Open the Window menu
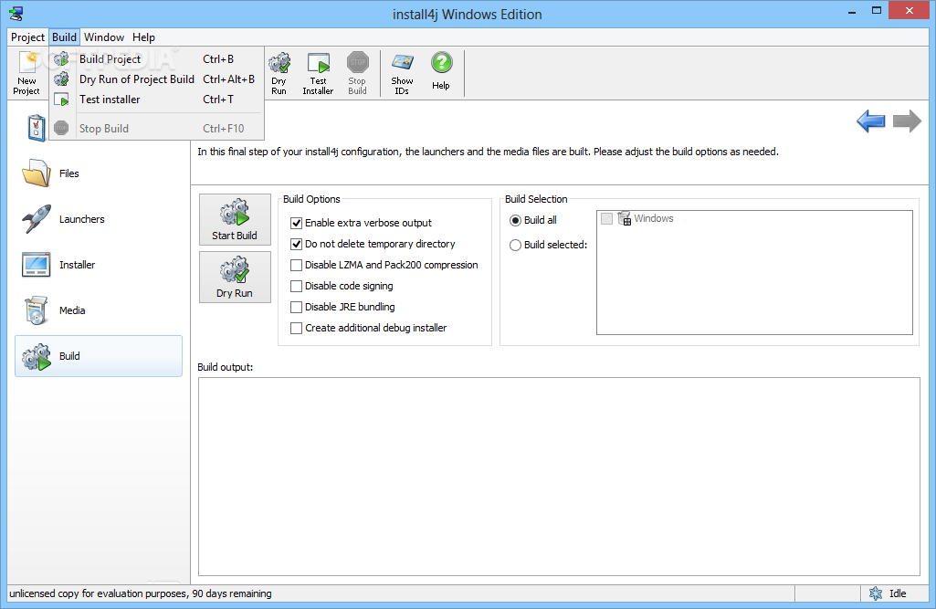The image size is (936, 609). point(104,37)
